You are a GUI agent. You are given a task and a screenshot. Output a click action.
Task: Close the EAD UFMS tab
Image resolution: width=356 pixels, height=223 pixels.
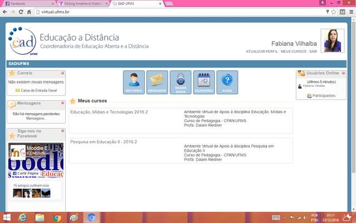(x=160, y=4)
